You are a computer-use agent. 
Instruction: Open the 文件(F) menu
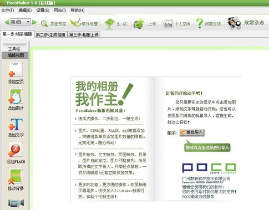(7, 10)
